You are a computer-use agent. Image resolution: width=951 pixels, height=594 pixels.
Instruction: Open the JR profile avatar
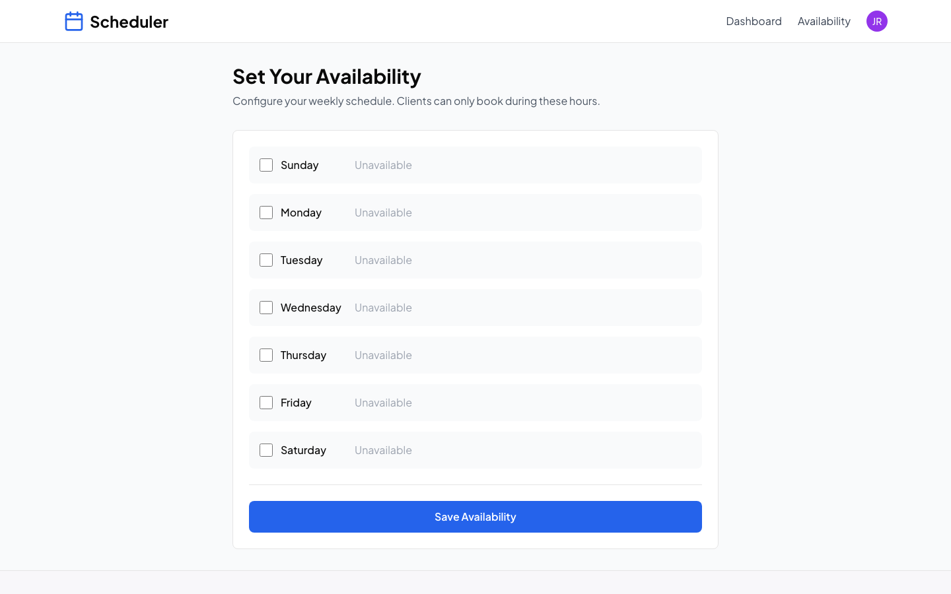[x=877, y=21]
